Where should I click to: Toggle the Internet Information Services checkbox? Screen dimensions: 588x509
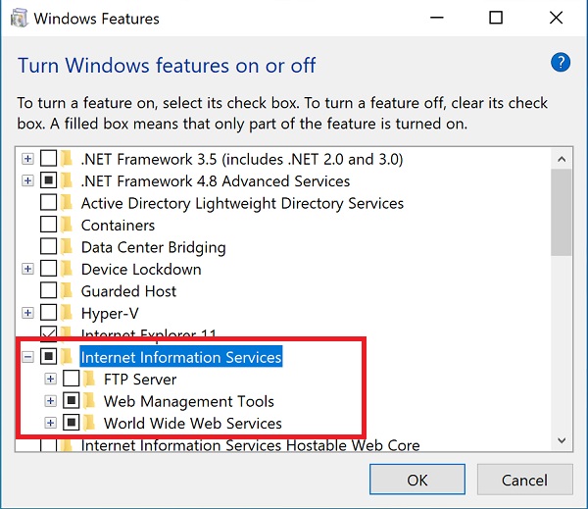click(48, 357)
